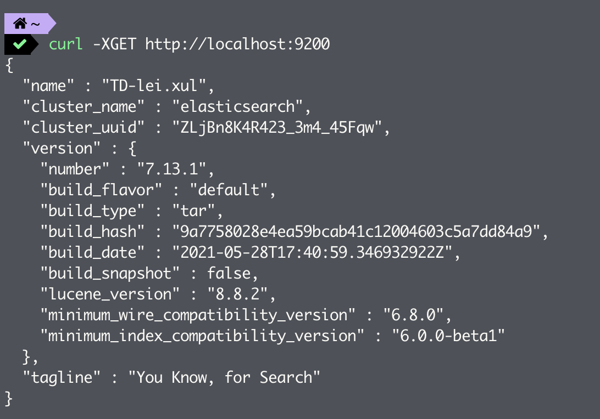Click the tagline text You Know, for Search
Screen dimensions: 600x419
(224, 377)
